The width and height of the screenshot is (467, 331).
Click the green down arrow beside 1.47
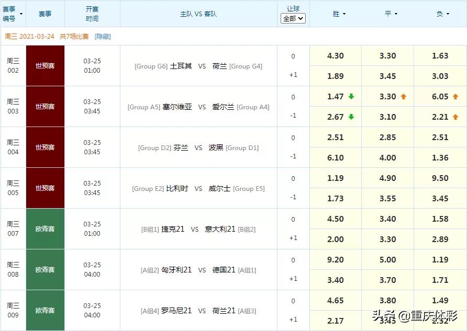point(351,96)
